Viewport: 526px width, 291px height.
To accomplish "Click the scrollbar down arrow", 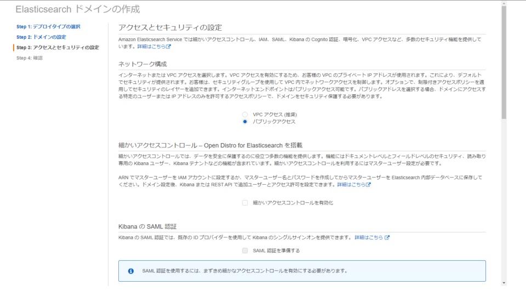I will [x=504, y=283].
